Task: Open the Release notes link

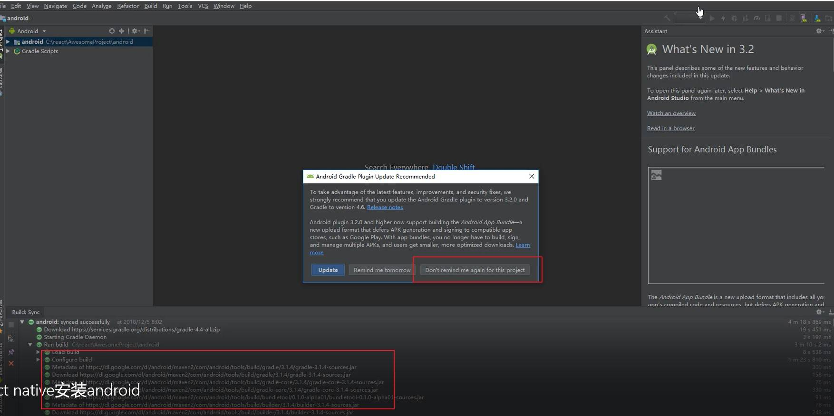Action: 385,207
